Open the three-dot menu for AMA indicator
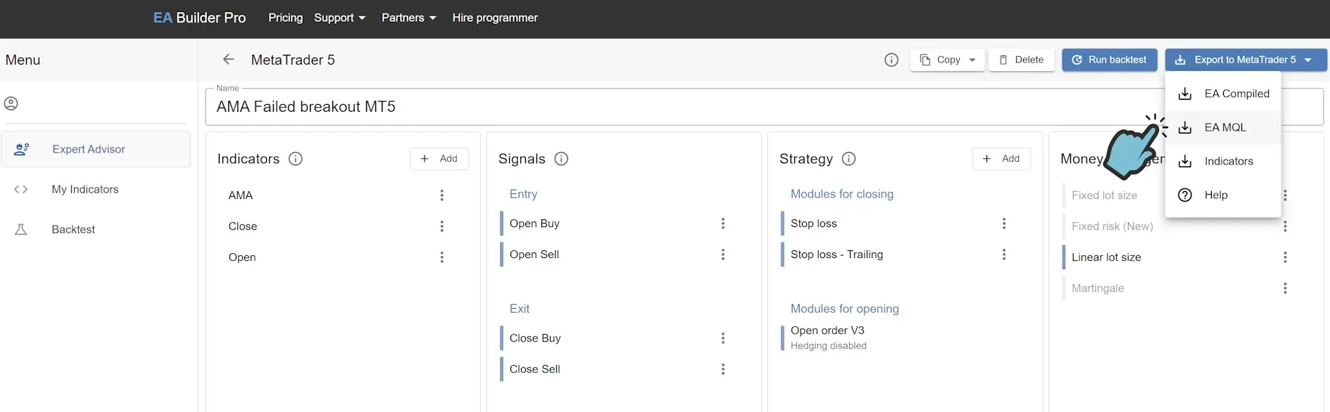This screenshot has height=412, width=1330. [x=442, y=195]
